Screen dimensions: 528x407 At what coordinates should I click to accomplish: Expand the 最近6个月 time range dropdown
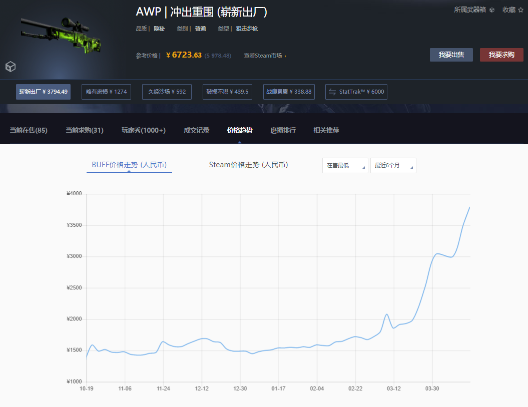(x=393, y=166)
